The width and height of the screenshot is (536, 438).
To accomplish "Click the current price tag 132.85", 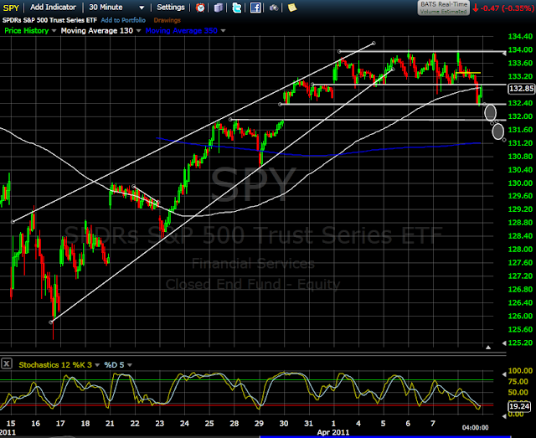I will 521,89.
